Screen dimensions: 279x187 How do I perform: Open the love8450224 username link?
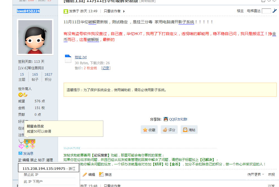click(28, 11)
